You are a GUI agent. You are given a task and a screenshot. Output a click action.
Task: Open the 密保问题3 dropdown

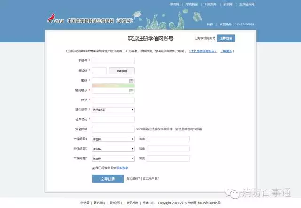point(113,158)
